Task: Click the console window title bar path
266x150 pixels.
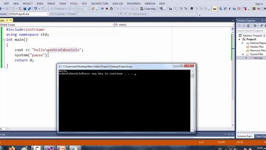Action: click(x=98, y=67)
